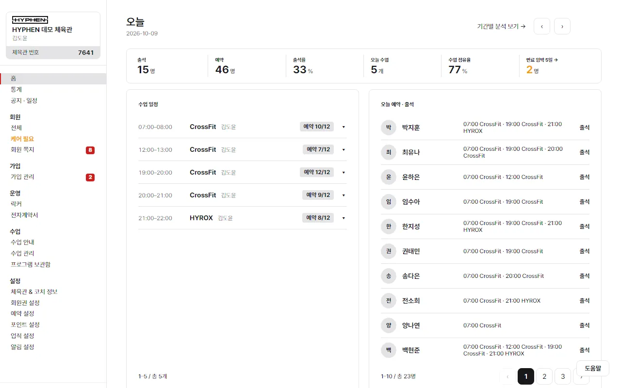Click 한지성's avatar circle

(x=389, y=226)
